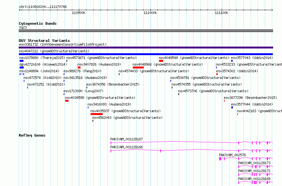
Task: Open nsv4573706 gnomAD variant label
Action: [x=213, y=91]
